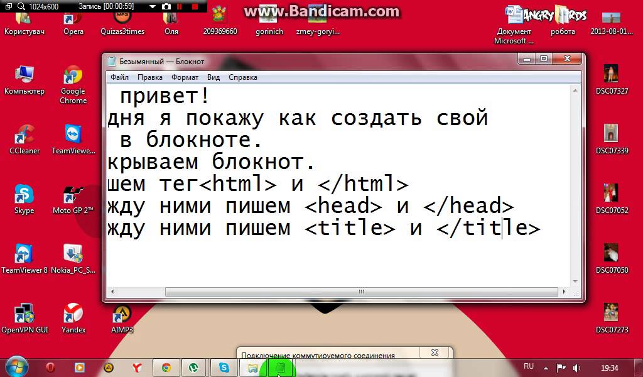Click the Notepad horizontal scrollbar left arrow
Image resolution: width=643 pixels, height=377 pixels.
pos(112,292)
